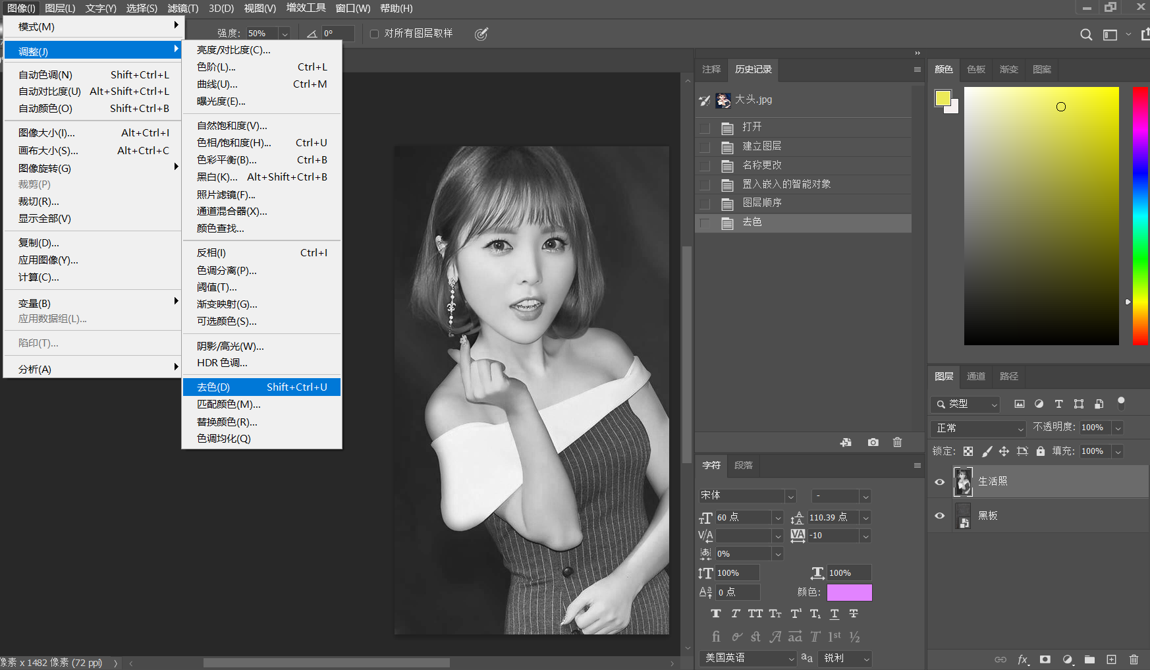Open the 正常 blend mode dropdown

978,428
